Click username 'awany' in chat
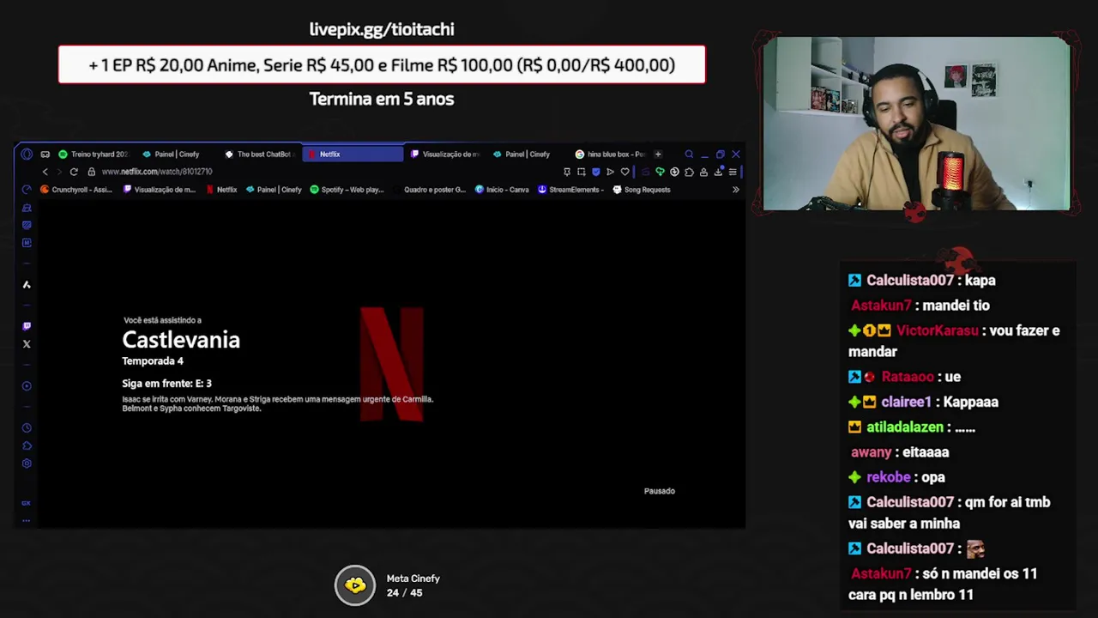This screenshot has width=1098, height=618. [x=871, y=452]
